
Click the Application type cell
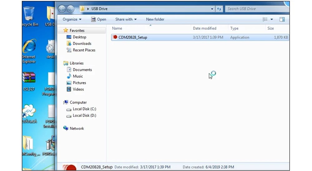(x=240, y=37)
